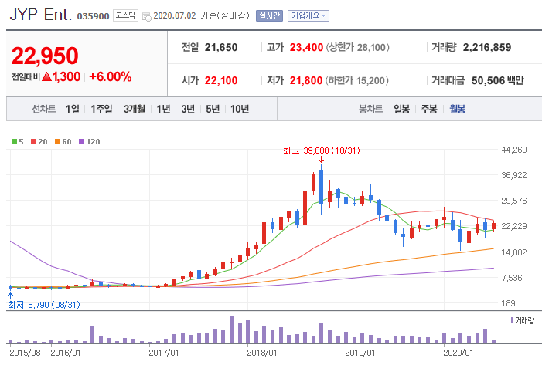The height and width of the screenshot is (365, 542).
Task: Click the 전일 value 21,650
Action: tap(221, 47)
